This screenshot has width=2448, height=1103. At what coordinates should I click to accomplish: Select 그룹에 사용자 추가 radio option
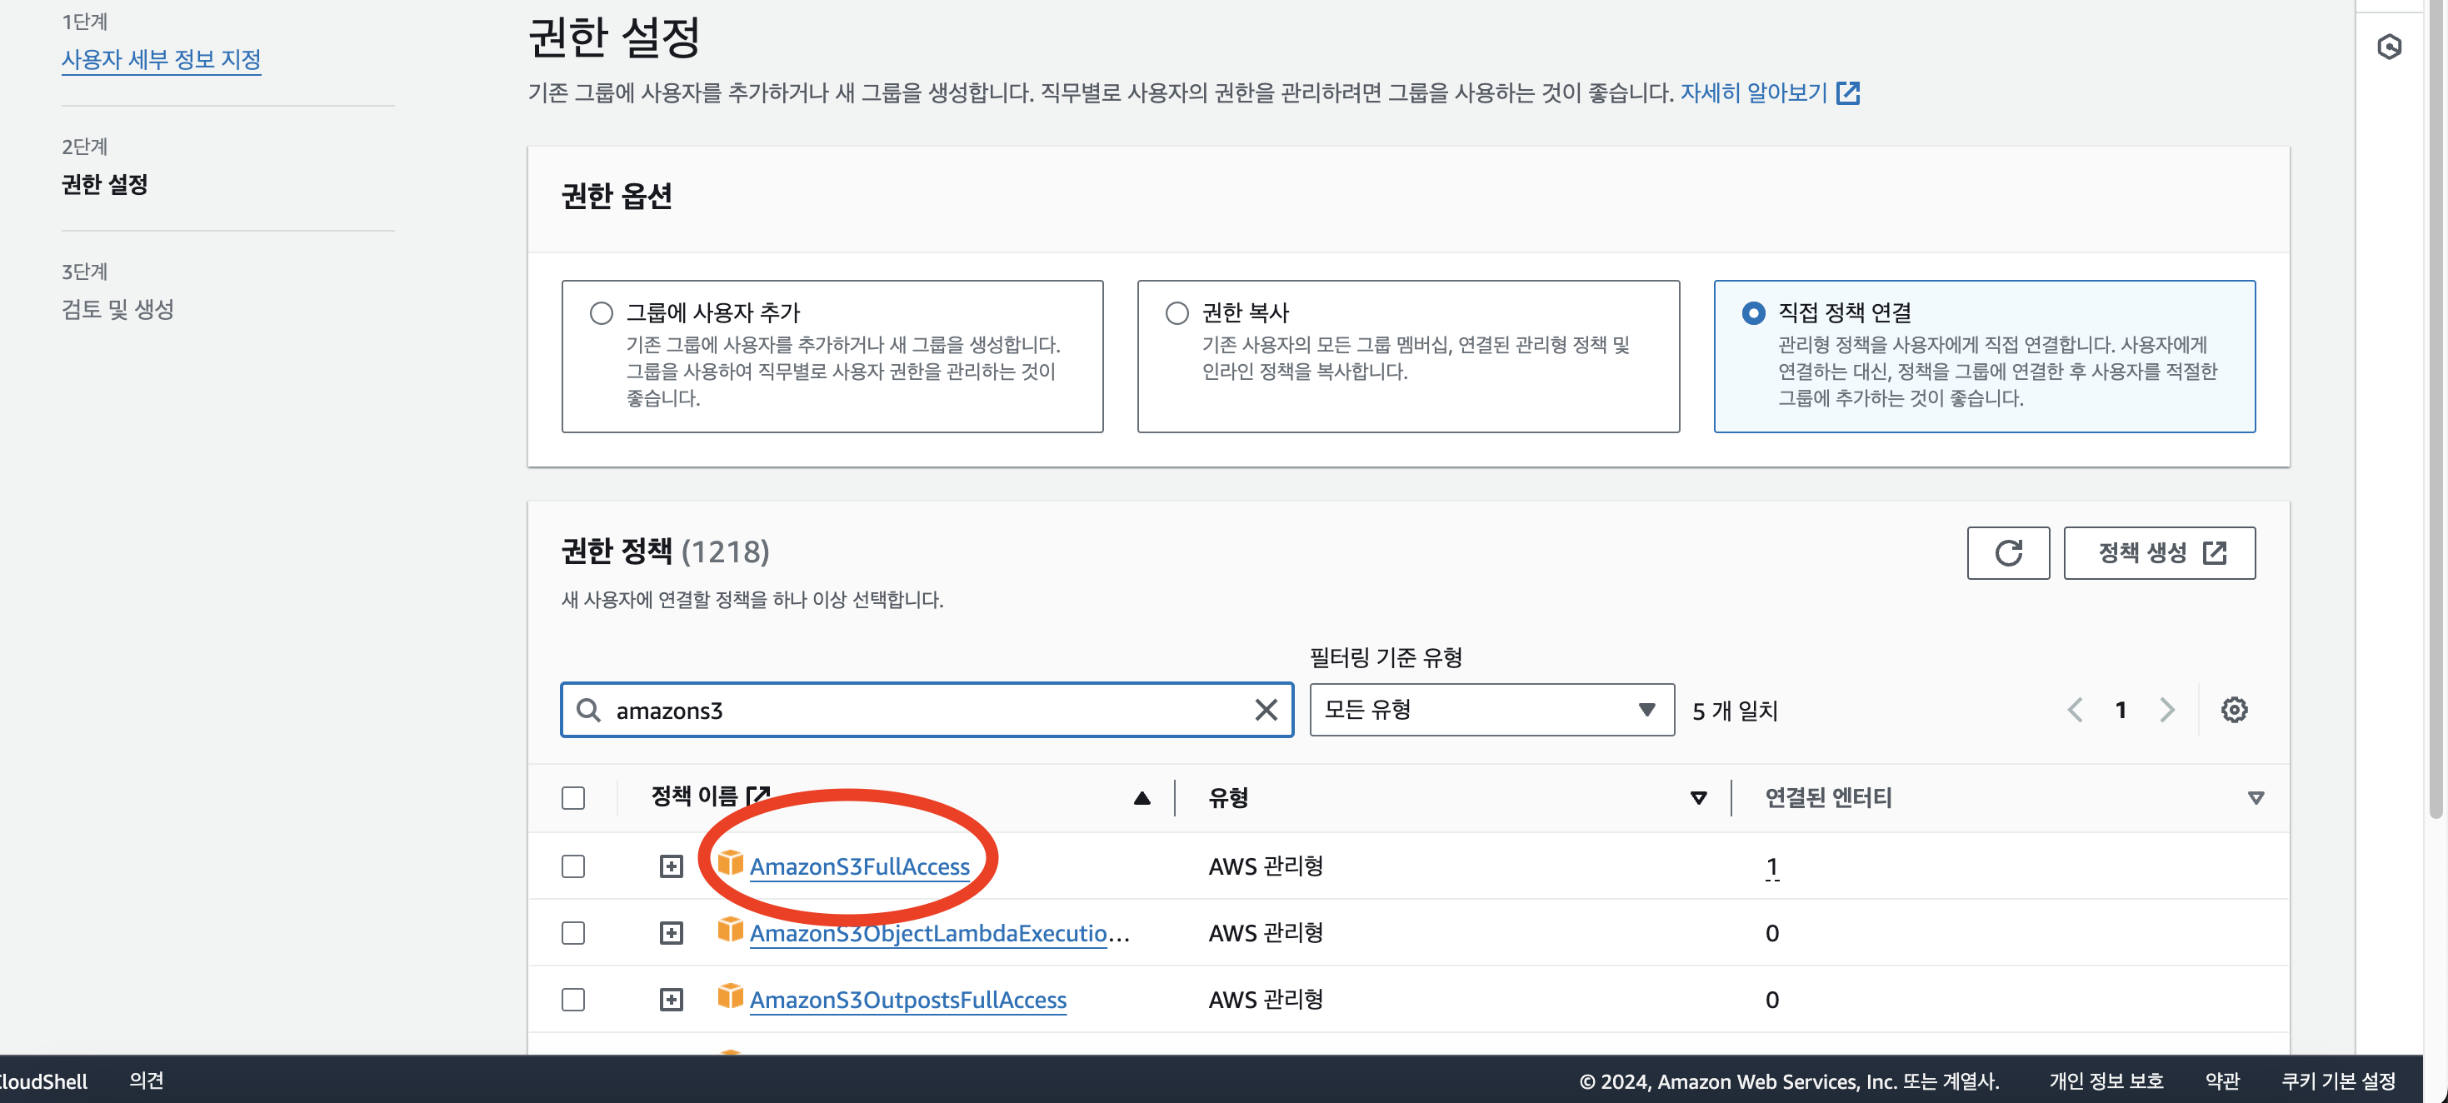point(601,312)
